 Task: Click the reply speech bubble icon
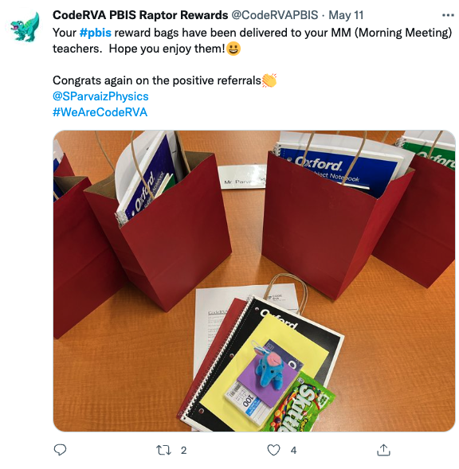pyautogui.click(x=60, y=450)
